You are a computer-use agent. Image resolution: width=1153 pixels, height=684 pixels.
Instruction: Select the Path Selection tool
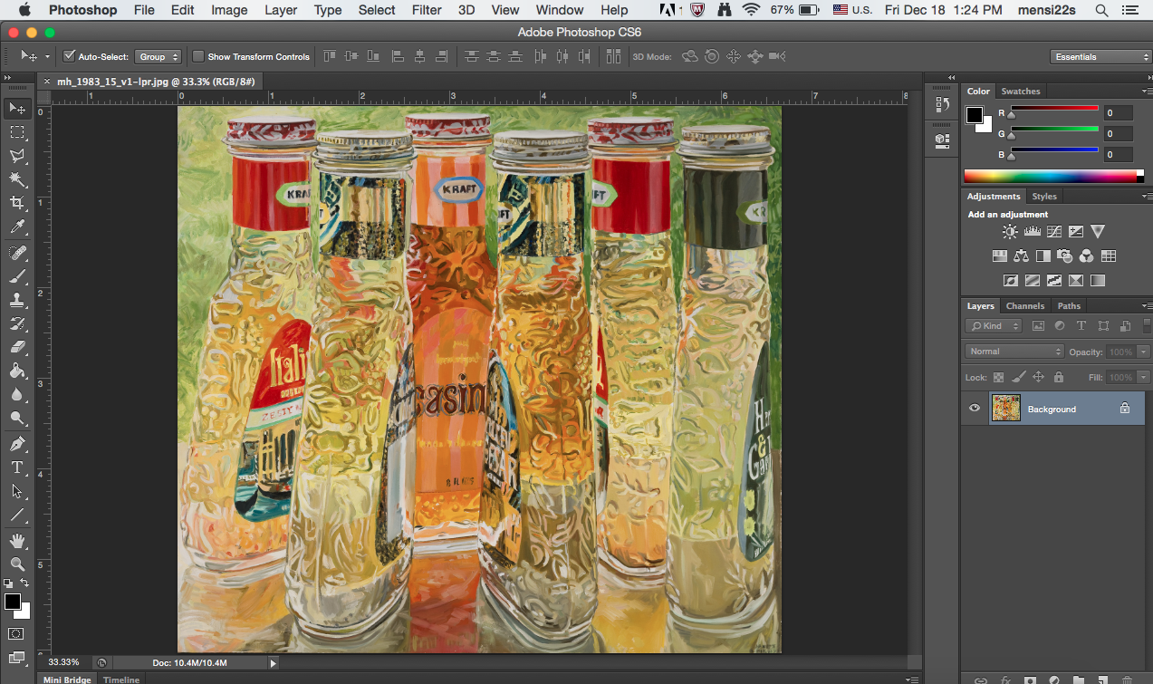16,491
